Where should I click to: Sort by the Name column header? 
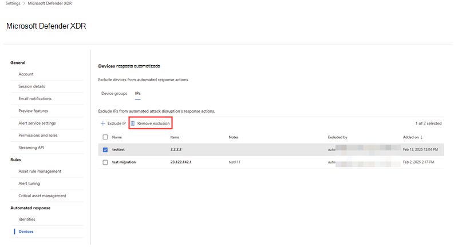(117, 137)
